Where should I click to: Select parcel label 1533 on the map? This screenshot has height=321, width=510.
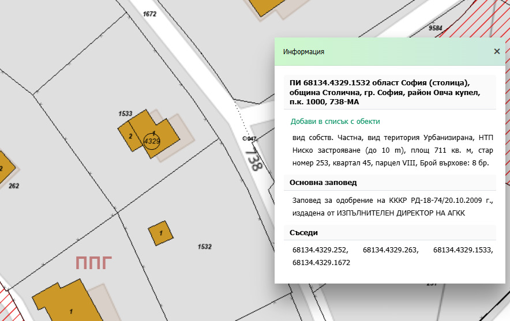(125, 114)
